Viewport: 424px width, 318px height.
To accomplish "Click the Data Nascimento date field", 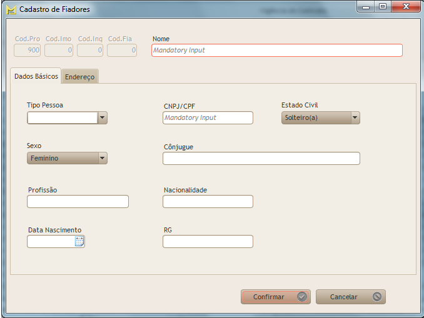I will (x=50, y=242).
